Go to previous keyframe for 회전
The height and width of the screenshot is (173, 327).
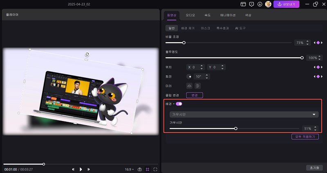pyautogui.click(x=315, y=76)
